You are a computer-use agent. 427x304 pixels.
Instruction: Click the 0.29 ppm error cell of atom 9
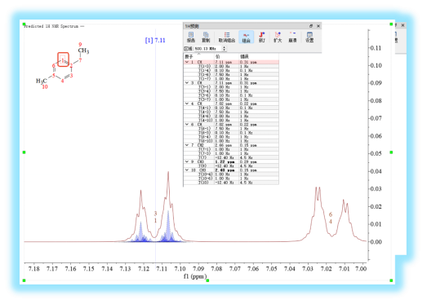point(248,161)
